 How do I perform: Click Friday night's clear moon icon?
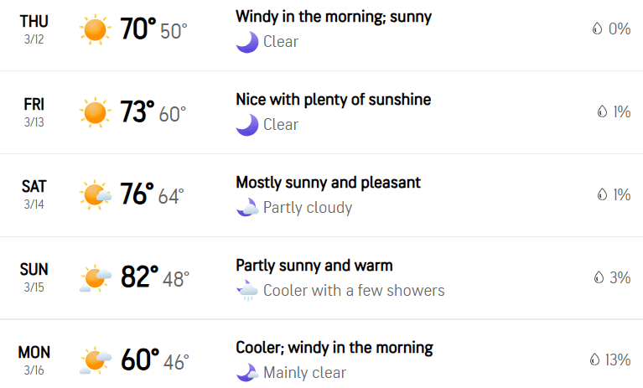pyautogui.click(x=247, y=125)
